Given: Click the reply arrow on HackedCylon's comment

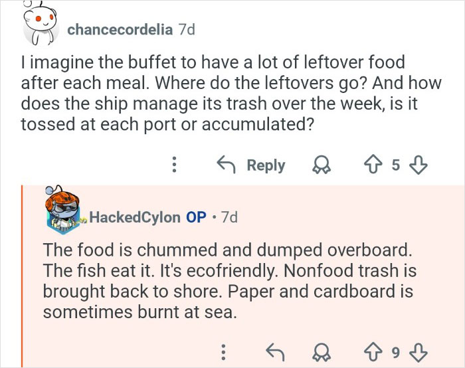Looking at the screenshot, I should click(x=272, y=350).
